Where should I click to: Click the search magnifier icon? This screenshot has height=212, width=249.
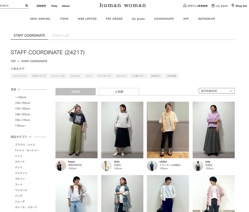tap(27, 6)
